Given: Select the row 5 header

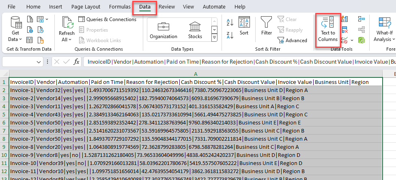Looking at the screenshot, I should pos(4,115).
